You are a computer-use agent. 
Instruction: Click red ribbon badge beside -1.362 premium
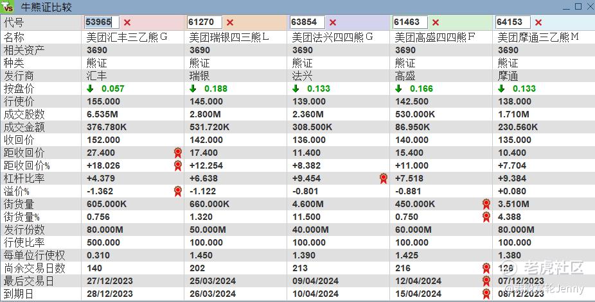[x=177, y=192]
